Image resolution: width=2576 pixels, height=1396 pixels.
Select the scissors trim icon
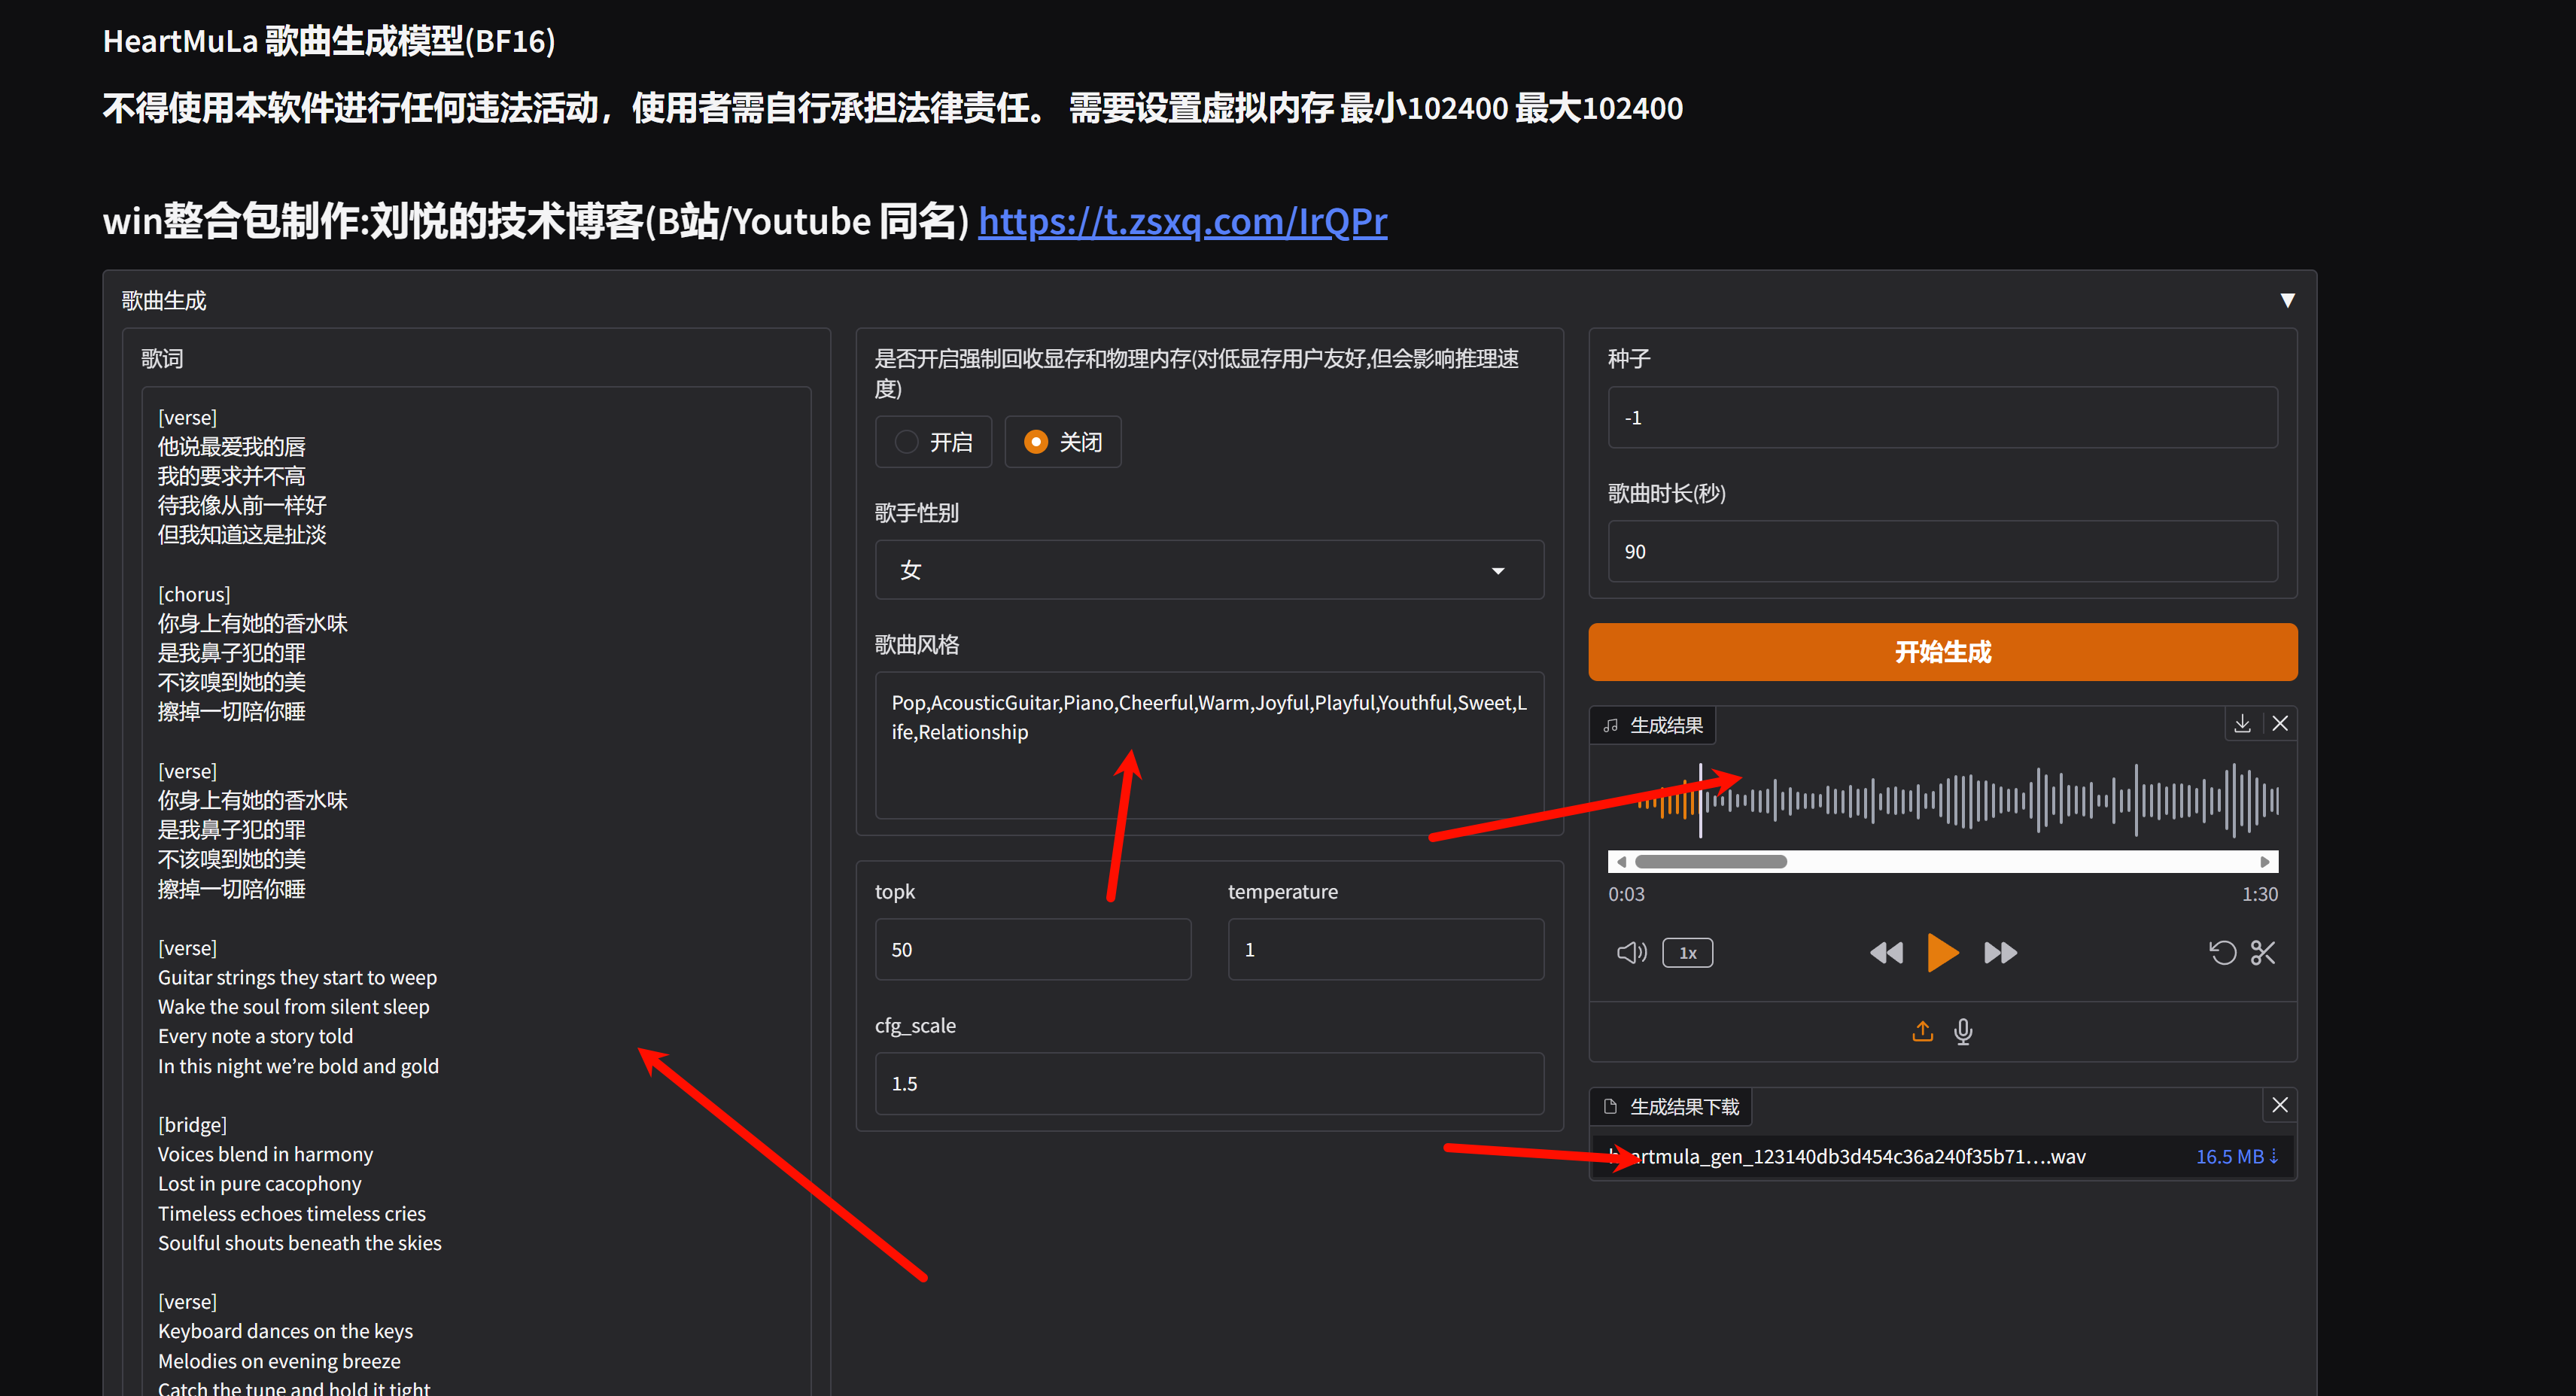(x=2263, y=953)
